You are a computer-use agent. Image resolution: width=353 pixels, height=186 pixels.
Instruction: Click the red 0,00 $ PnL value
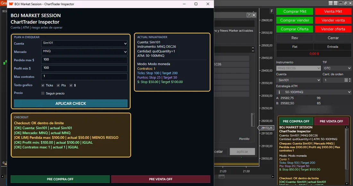click(x=314, y=54)
